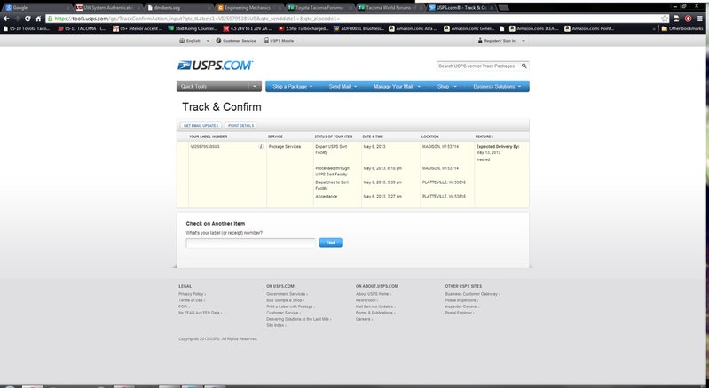The height and width of the screenshot is (388, 709).
Task: Click the USPS.COM eagle logo
Action: tap(216, 66)
